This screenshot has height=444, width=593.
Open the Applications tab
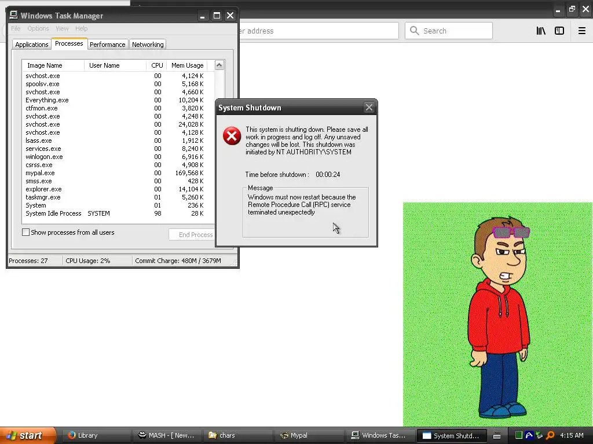[x=32, y=45]
